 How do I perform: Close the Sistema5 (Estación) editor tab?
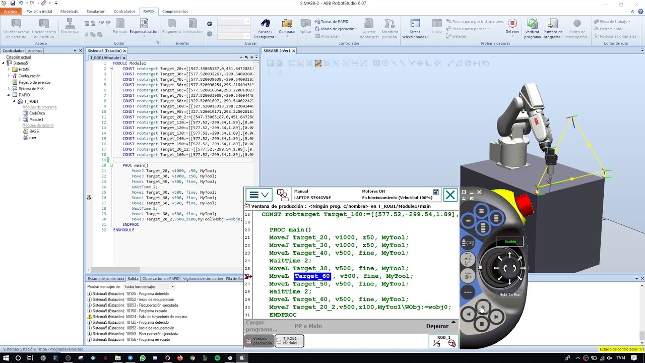[124, 50]
